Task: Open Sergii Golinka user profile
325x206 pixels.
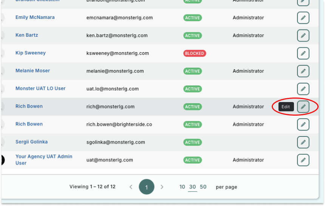Action: coord(32,142)
